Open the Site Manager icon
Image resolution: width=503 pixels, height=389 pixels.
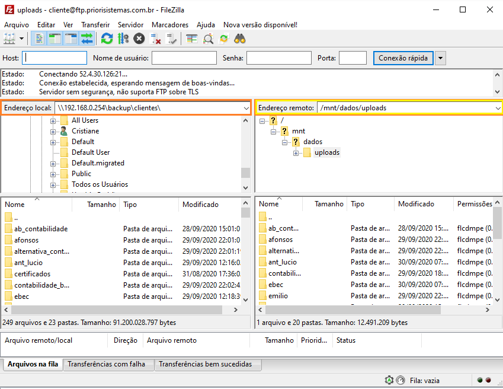tap(9, 39)
